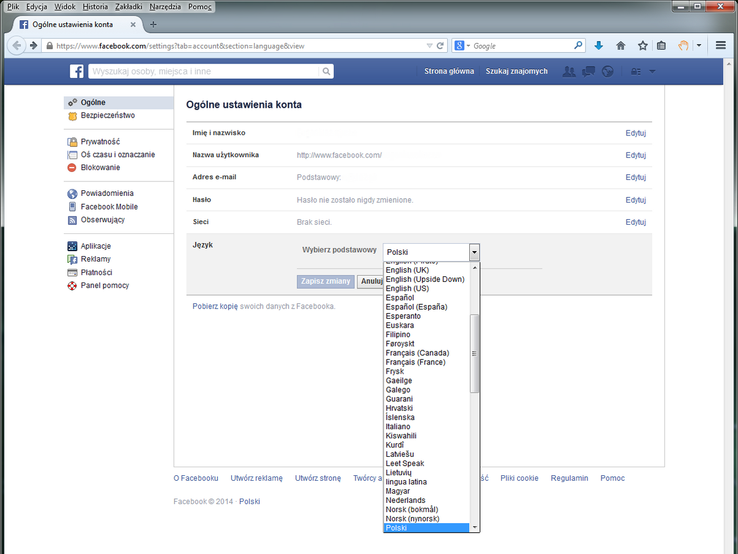Viewport: 738px width, 554px height.
Task: Reload the page with refresh icon
Action: coord(440,46)
